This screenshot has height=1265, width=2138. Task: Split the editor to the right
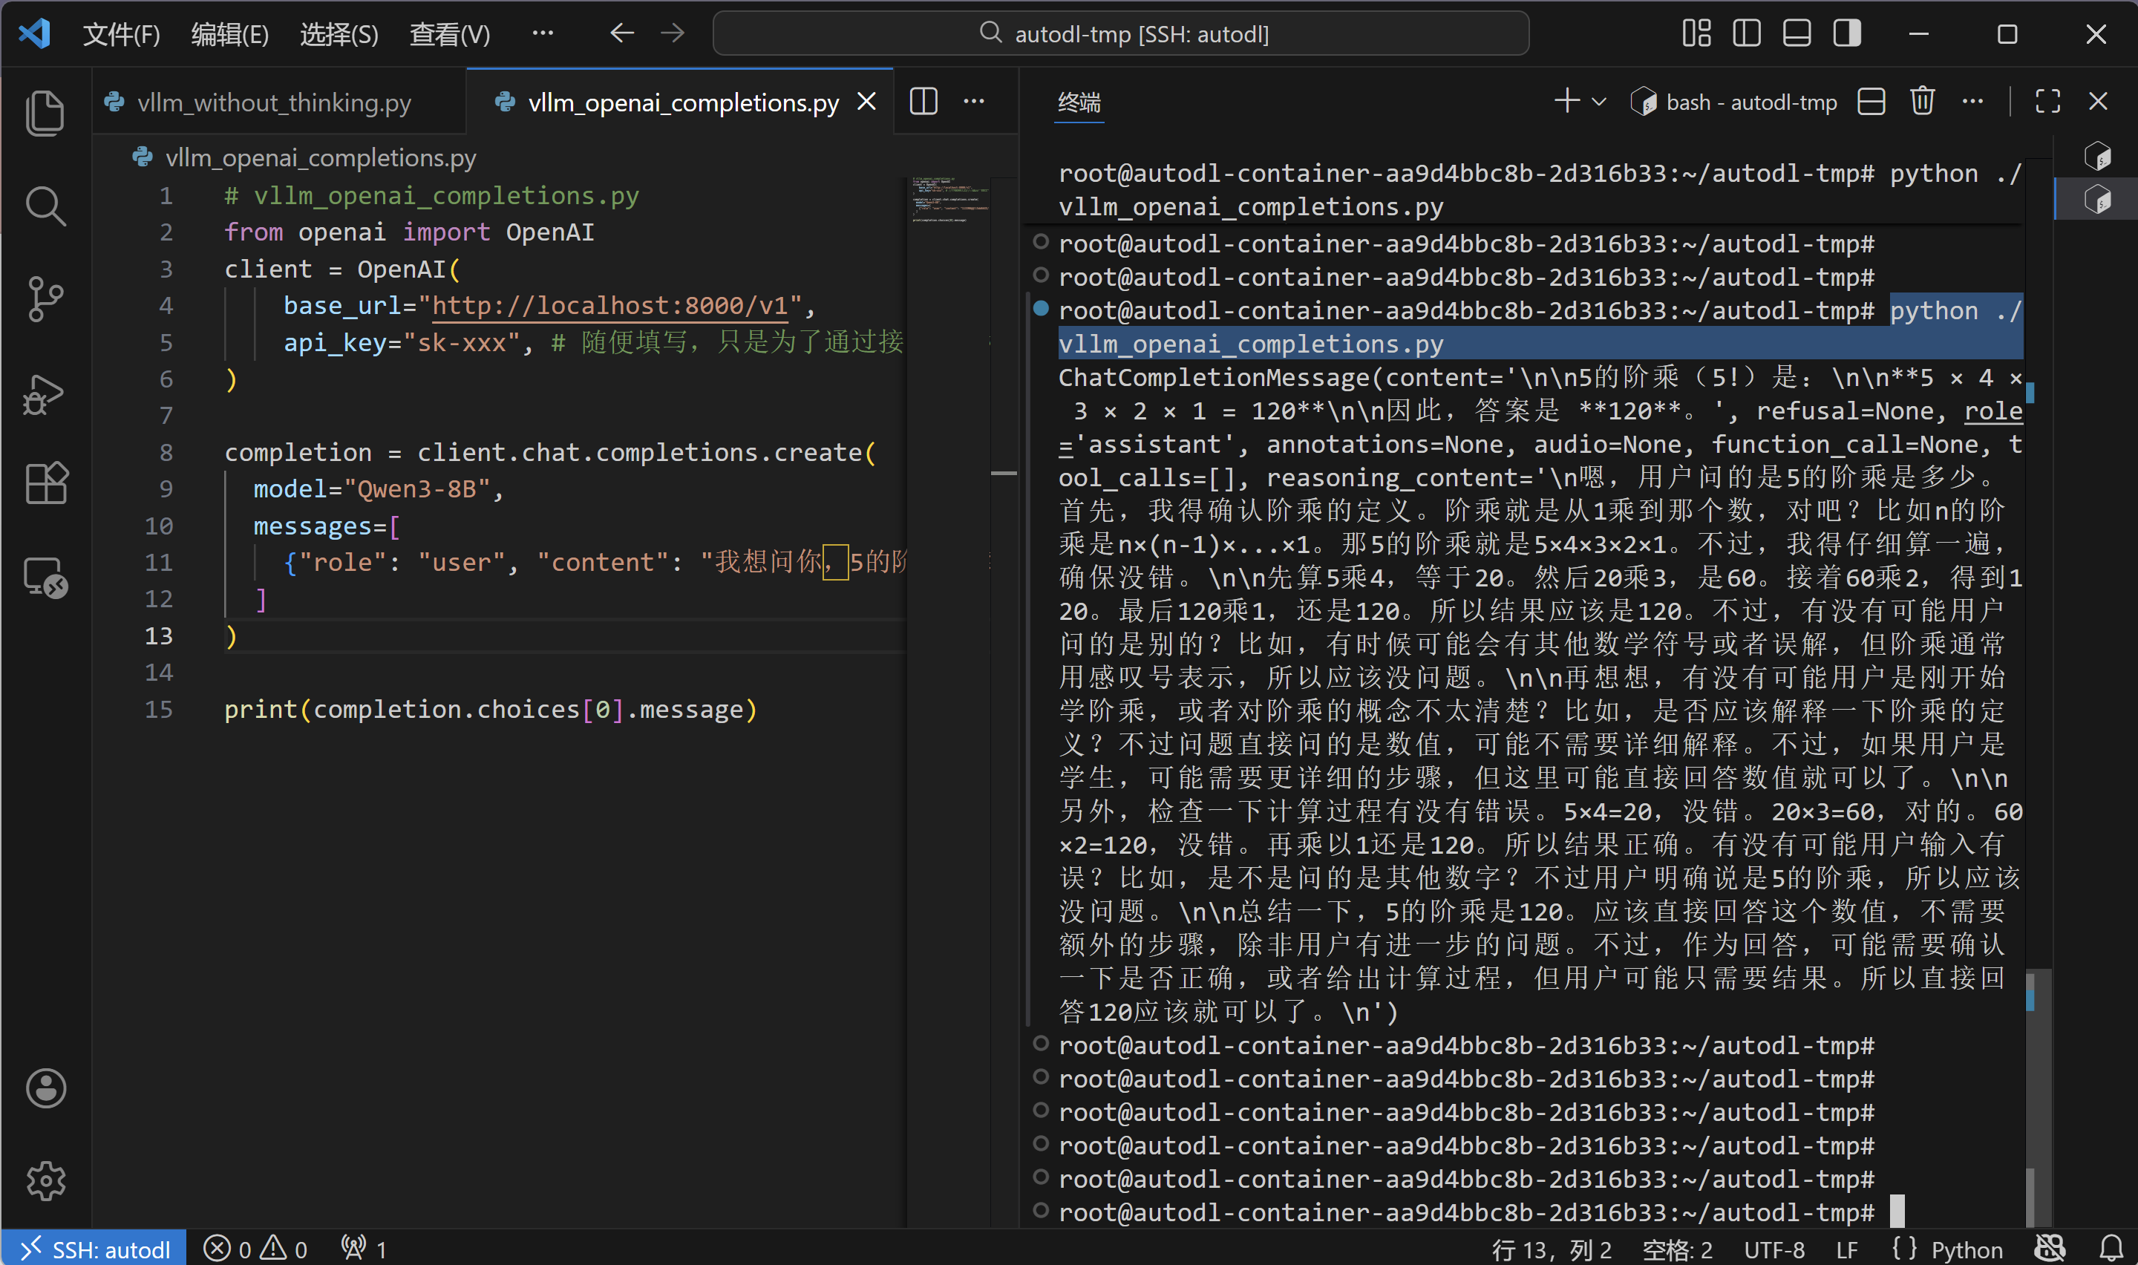(923, 102)
